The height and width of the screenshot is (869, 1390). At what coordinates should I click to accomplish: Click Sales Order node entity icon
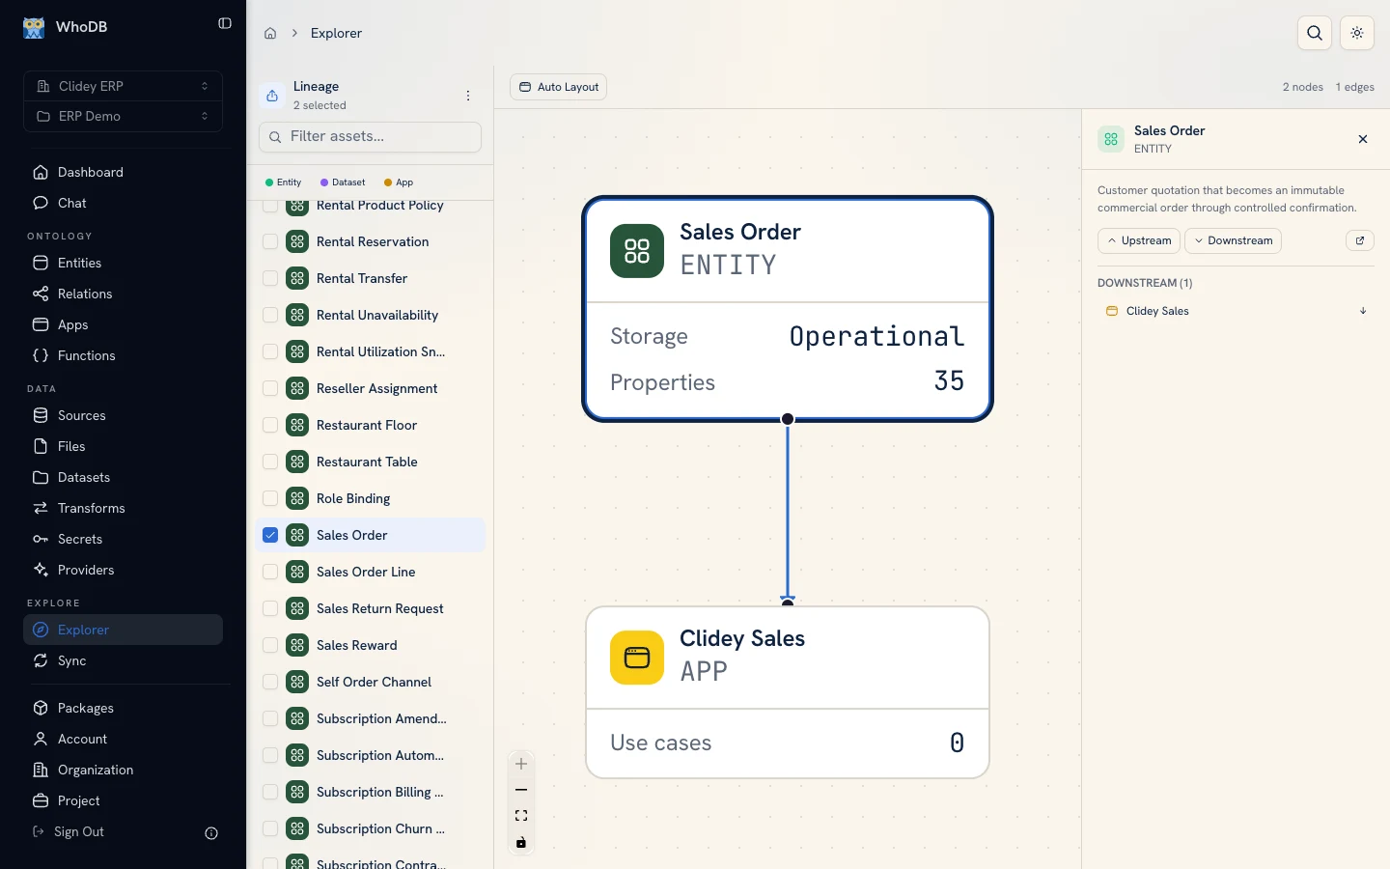point(637,251)
